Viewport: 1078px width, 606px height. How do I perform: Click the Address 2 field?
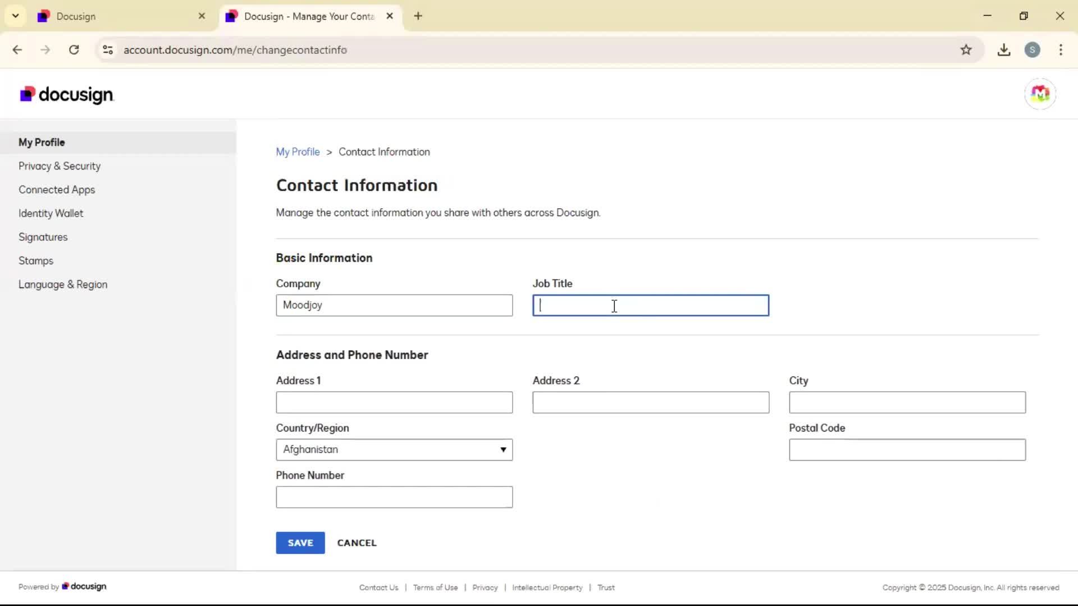point(651,402)
